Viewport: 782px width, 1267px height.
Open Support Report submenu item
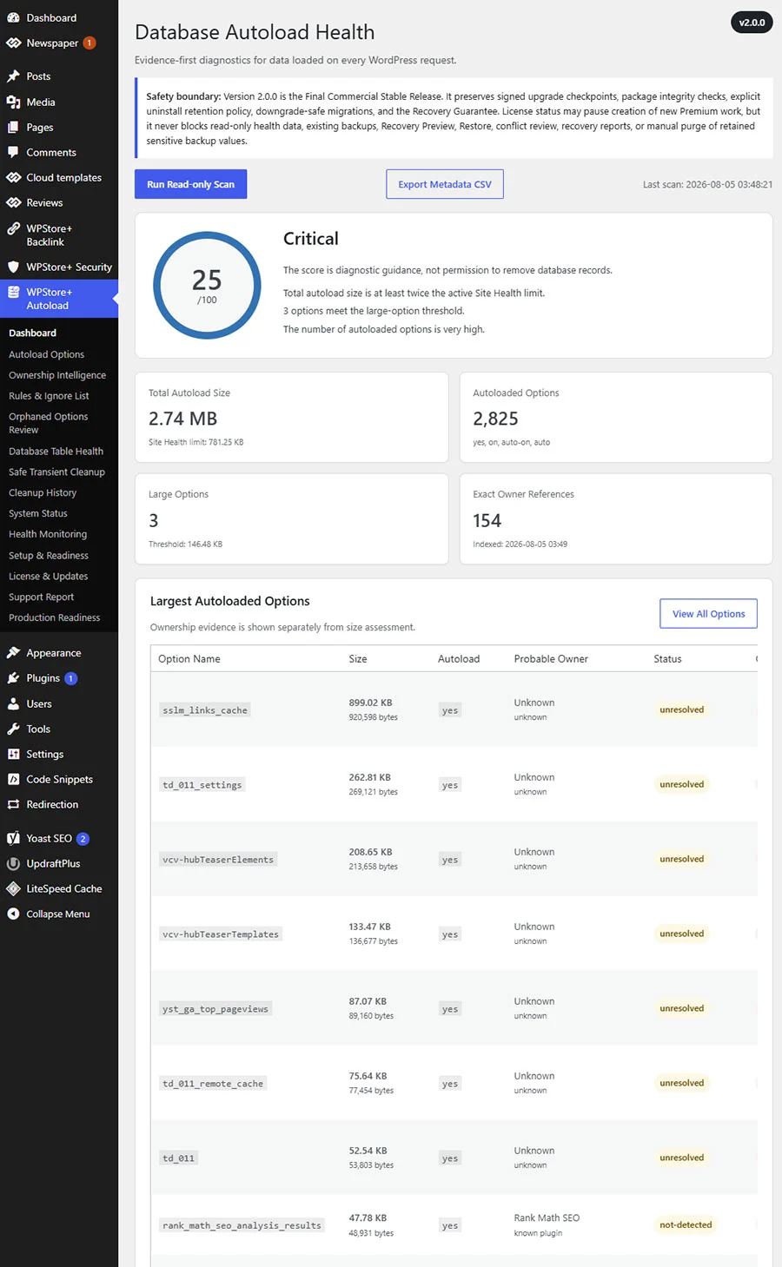[x=41, y=597]
